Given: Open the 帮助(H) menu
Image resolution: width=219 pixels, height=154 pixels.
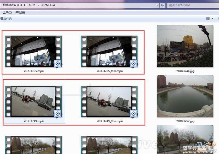Looking at the screenshot, I should 20,12.
